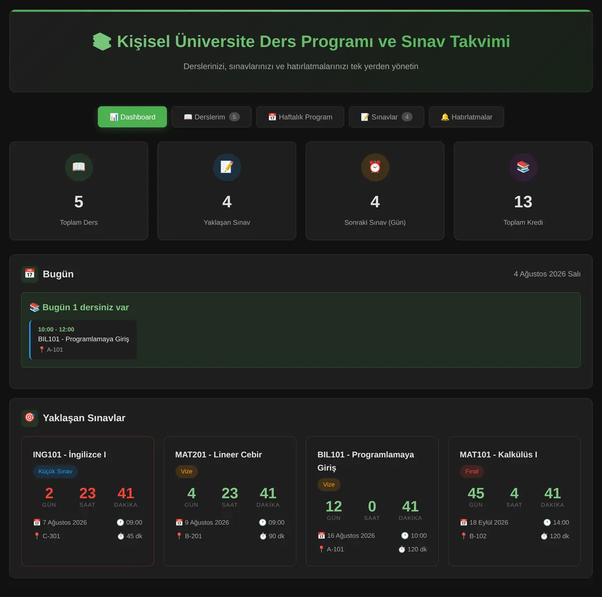The image size is (602, 597).
Task: Click the Küçük Sınav badge
Action: pyautogui.click(x=55, y=471)
